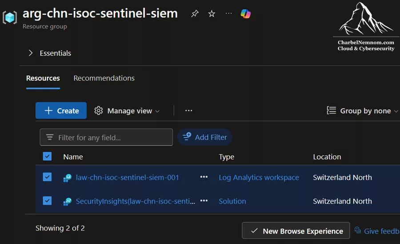Open the Recommendations tab
Viewport: 400px width, 244px height.
pos(104,78)
